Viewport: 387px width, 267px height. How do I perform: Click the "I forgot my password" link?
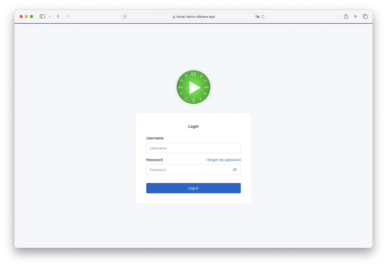point(223,160)
